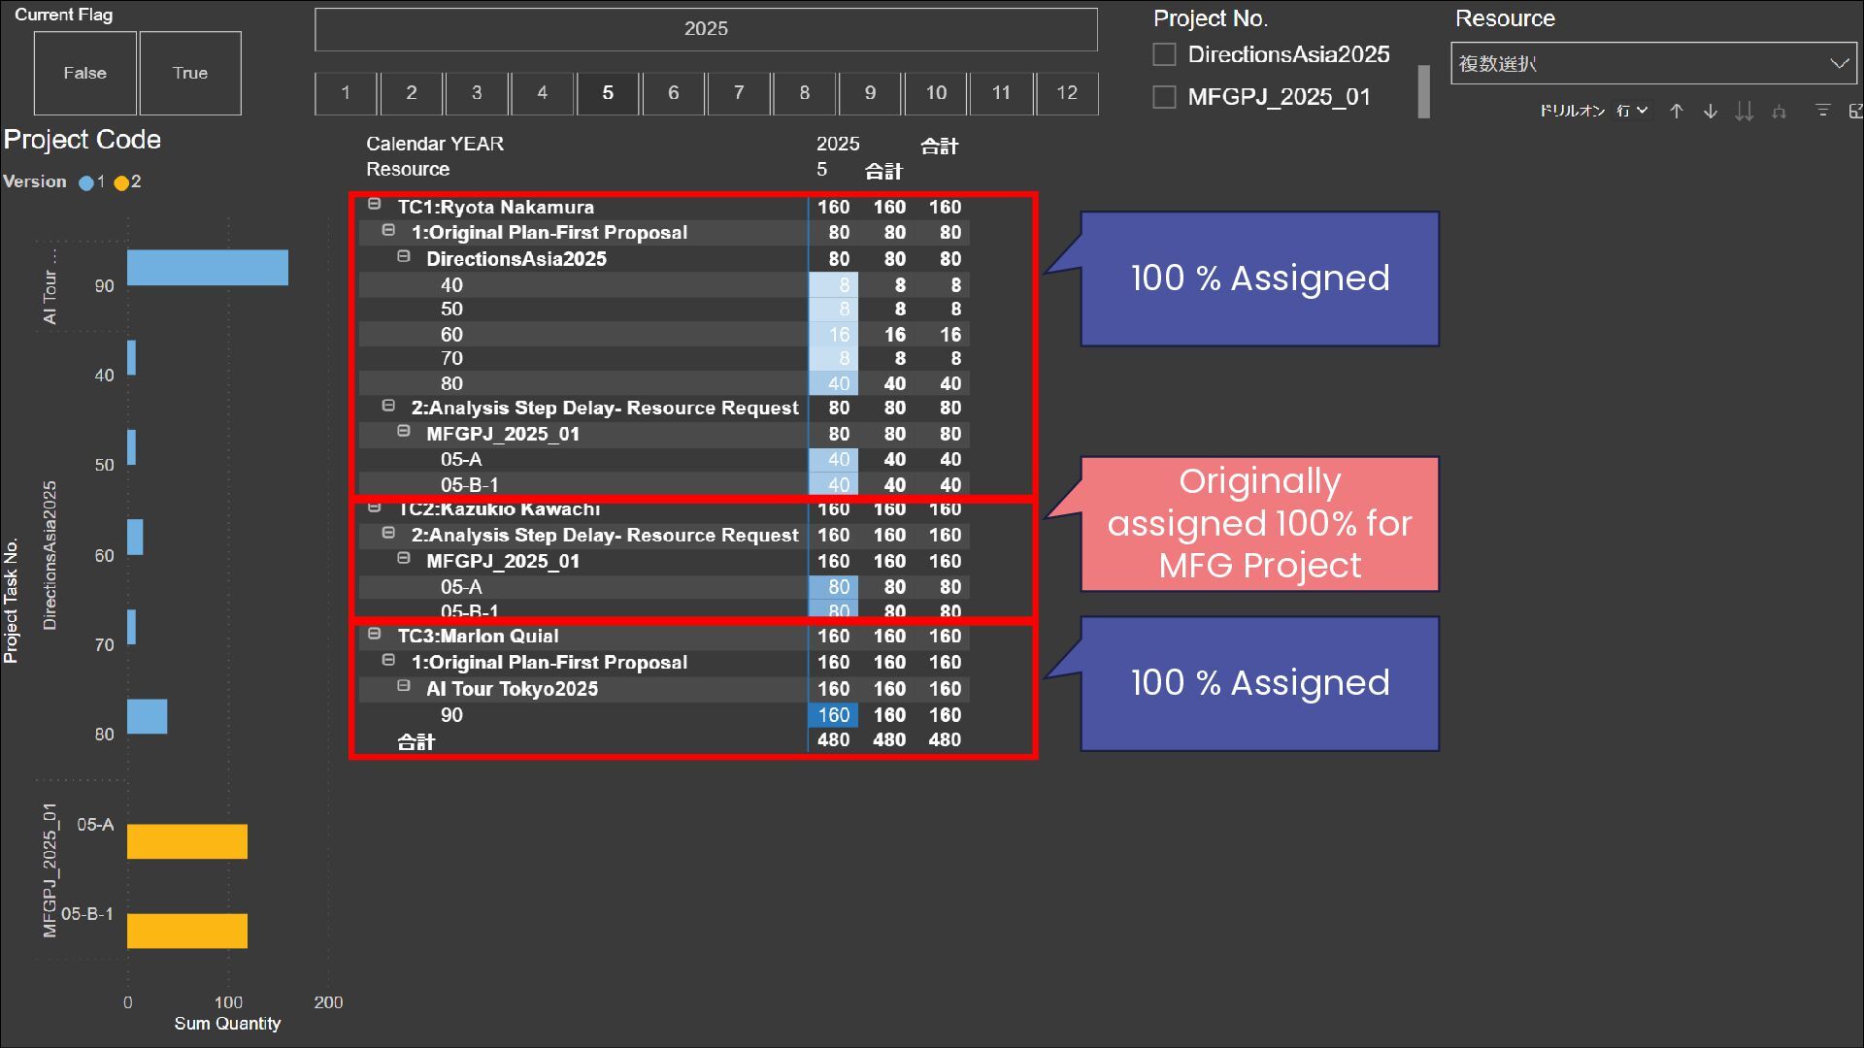Open the Resource dropdown
This screenshot has height=1048, width=1864.
point(1653,63)
